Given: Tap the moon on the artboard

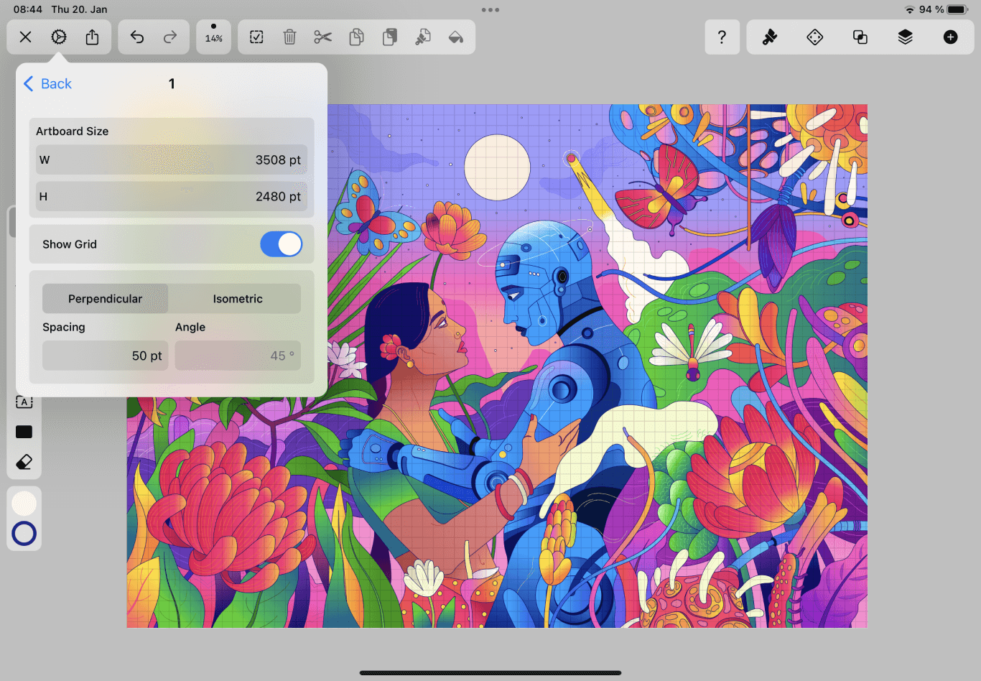Looking at the screenshot, I should coord(497,167).
